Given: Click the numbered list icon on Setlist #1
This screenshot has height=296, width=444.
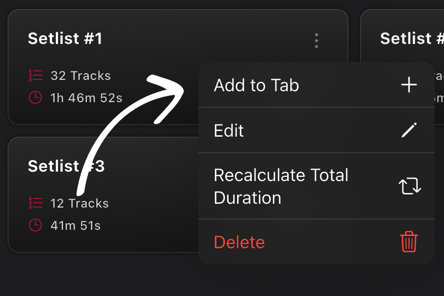Looking at the screenshot, I should tap(35, 76).
